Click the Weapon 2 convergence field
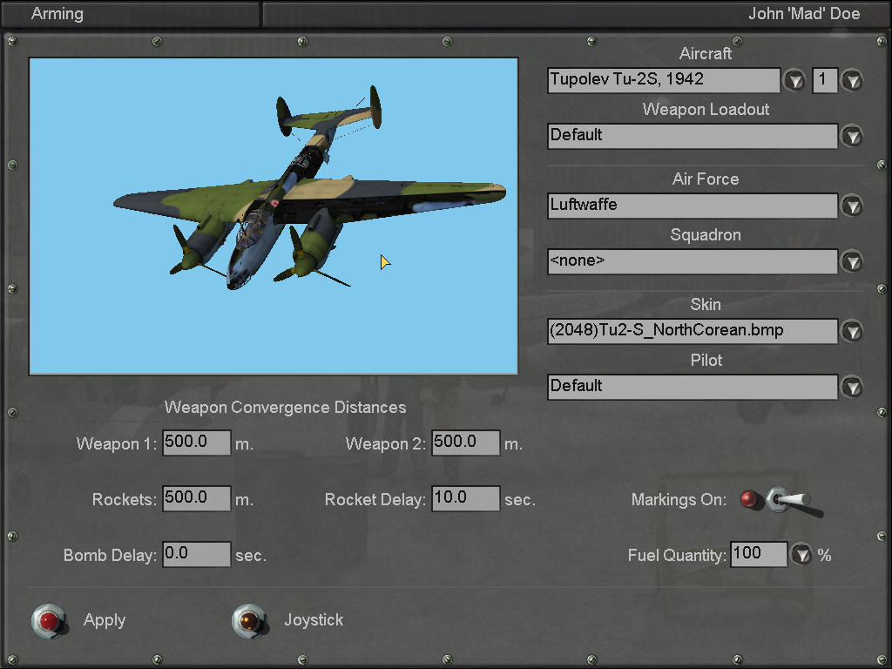This screenshot has width=892, height=669. pyautogui.click(x=466, y=443)
